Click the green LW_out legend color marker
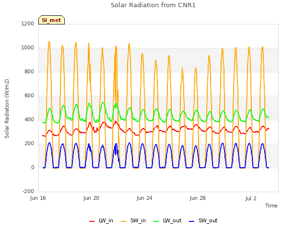The width and height of the screenshot is (307, 230). point(156,221)
